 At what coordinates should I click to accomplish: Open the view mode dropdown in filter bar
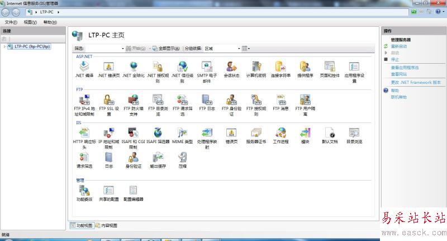[246, 49]
